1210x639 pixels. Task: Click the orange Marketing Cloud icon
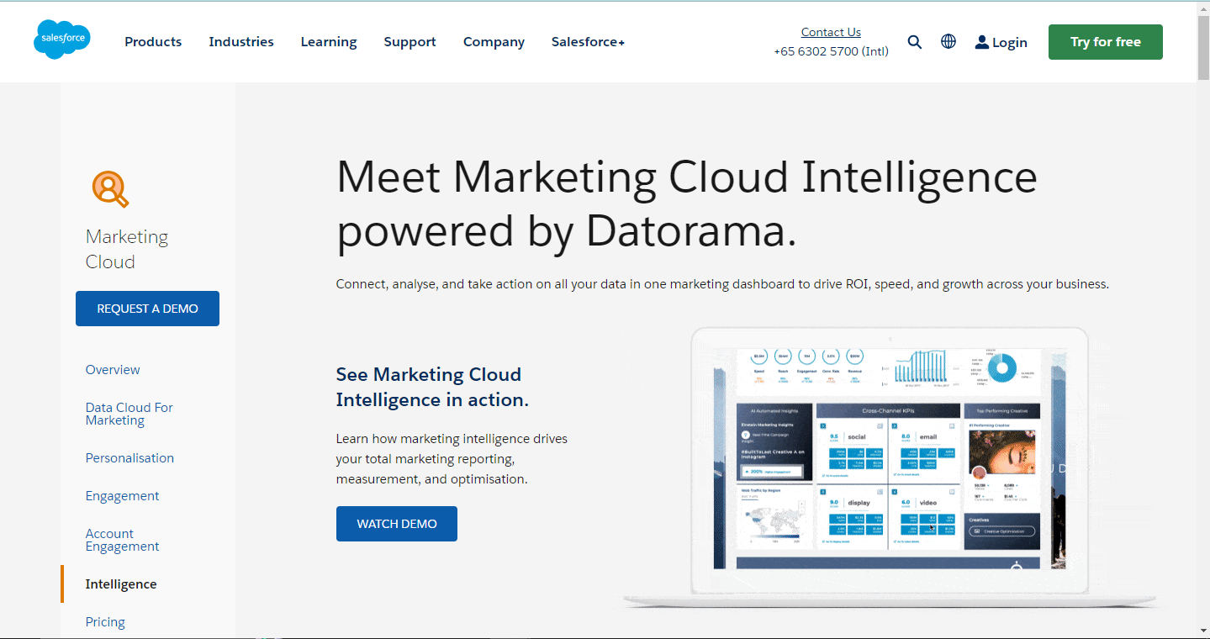pyautogui.click(x=109, y=188)
